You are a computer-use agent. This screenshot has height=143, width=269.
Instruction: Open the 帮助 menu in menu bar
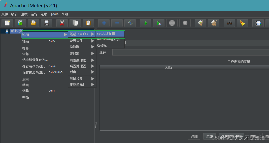pyautogui.click(x=64, y=14)
